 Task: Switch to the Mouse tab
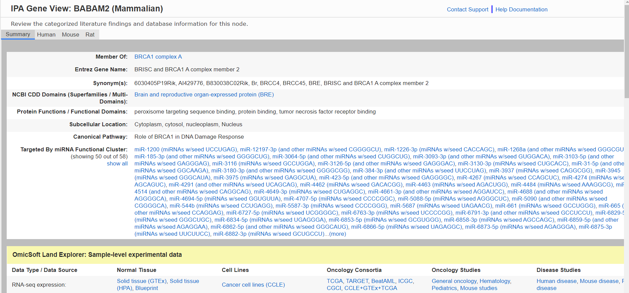click(x=70, y=34)
